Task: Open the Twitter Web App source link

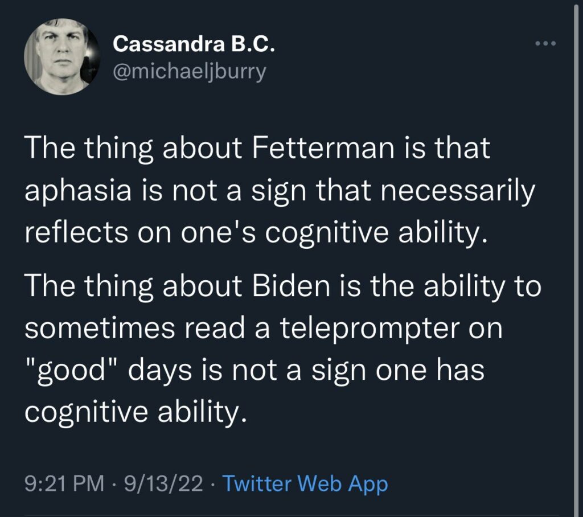Action: click(305, 483)
